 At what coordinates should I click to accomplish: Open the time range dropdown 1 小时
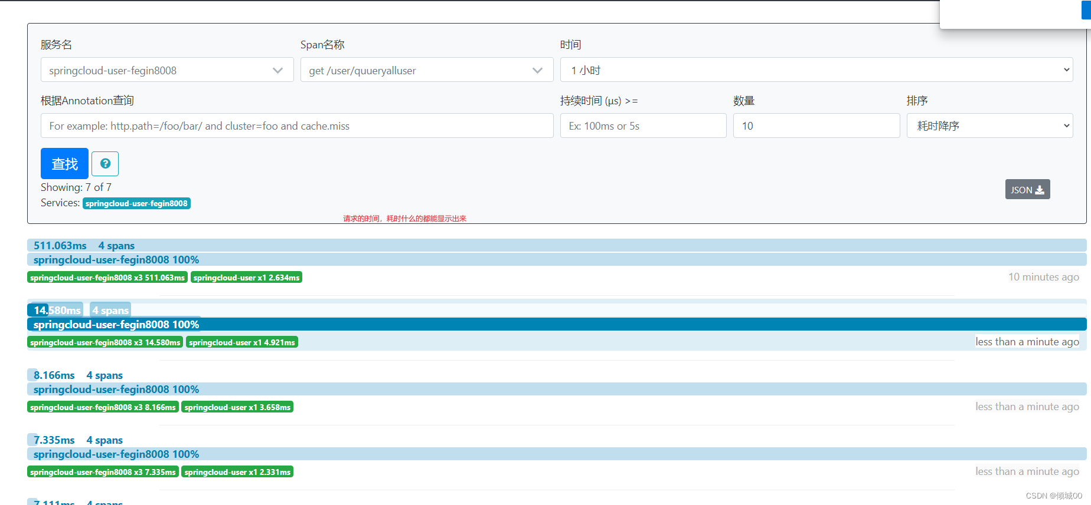[x=816, y=70]
